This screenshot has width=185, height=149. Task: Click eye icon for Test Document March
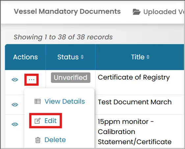tap(15, 104)
